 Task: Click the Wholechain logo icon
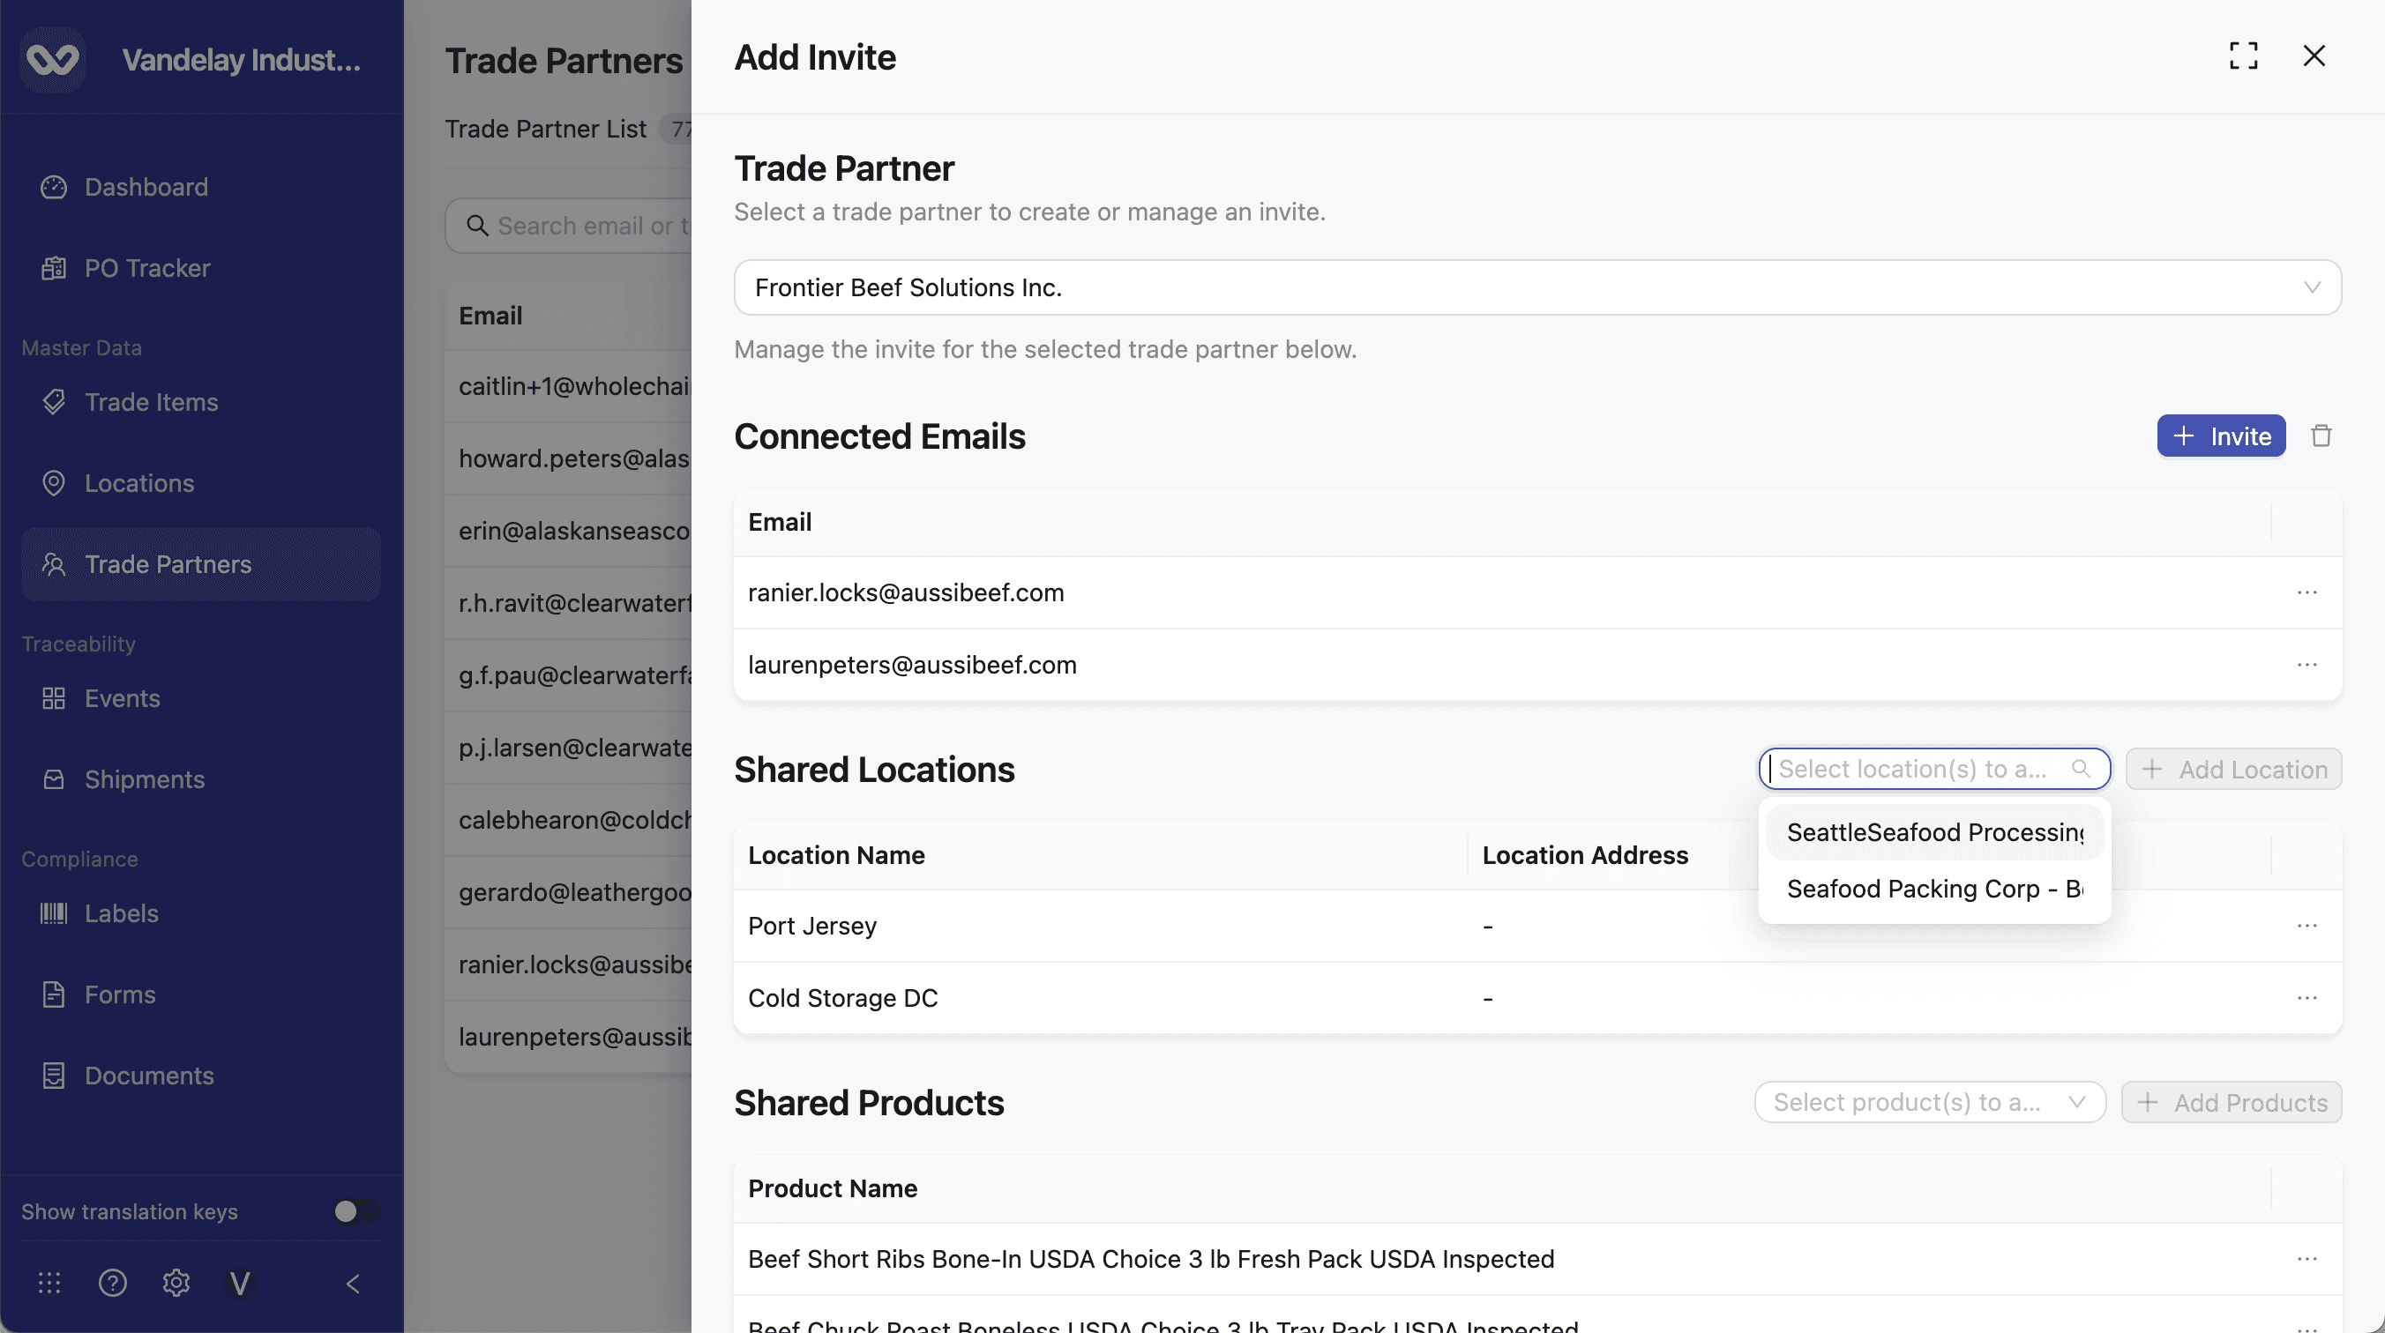point(53,60)
